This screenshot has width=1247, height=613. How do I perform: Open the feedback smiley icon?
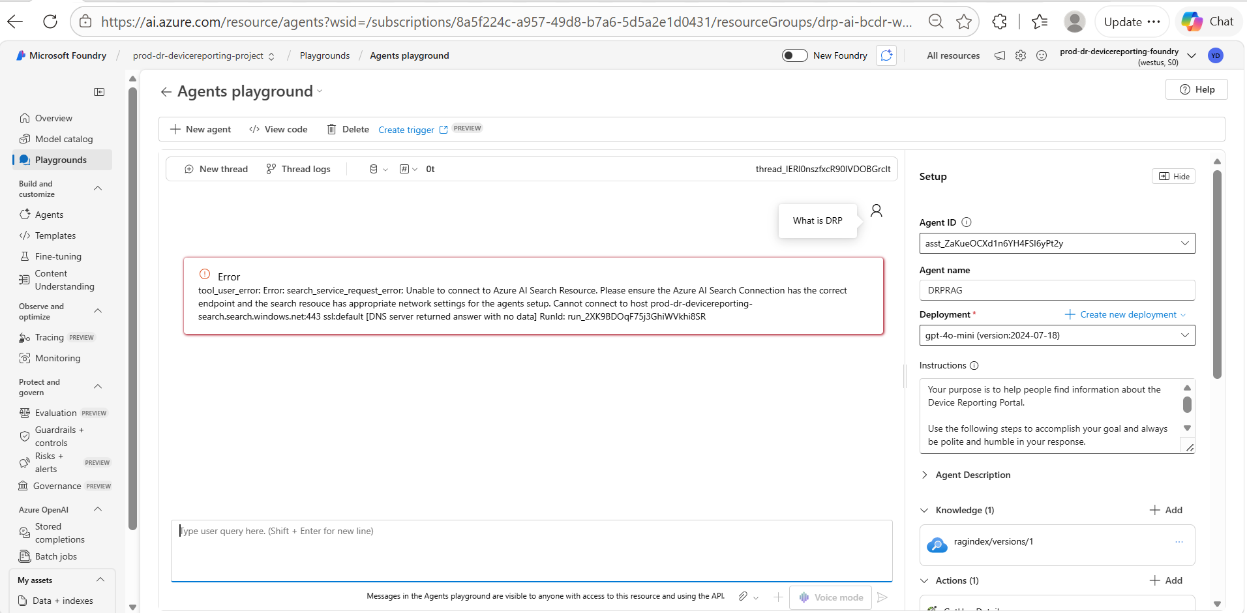(x=1042, y=55)
